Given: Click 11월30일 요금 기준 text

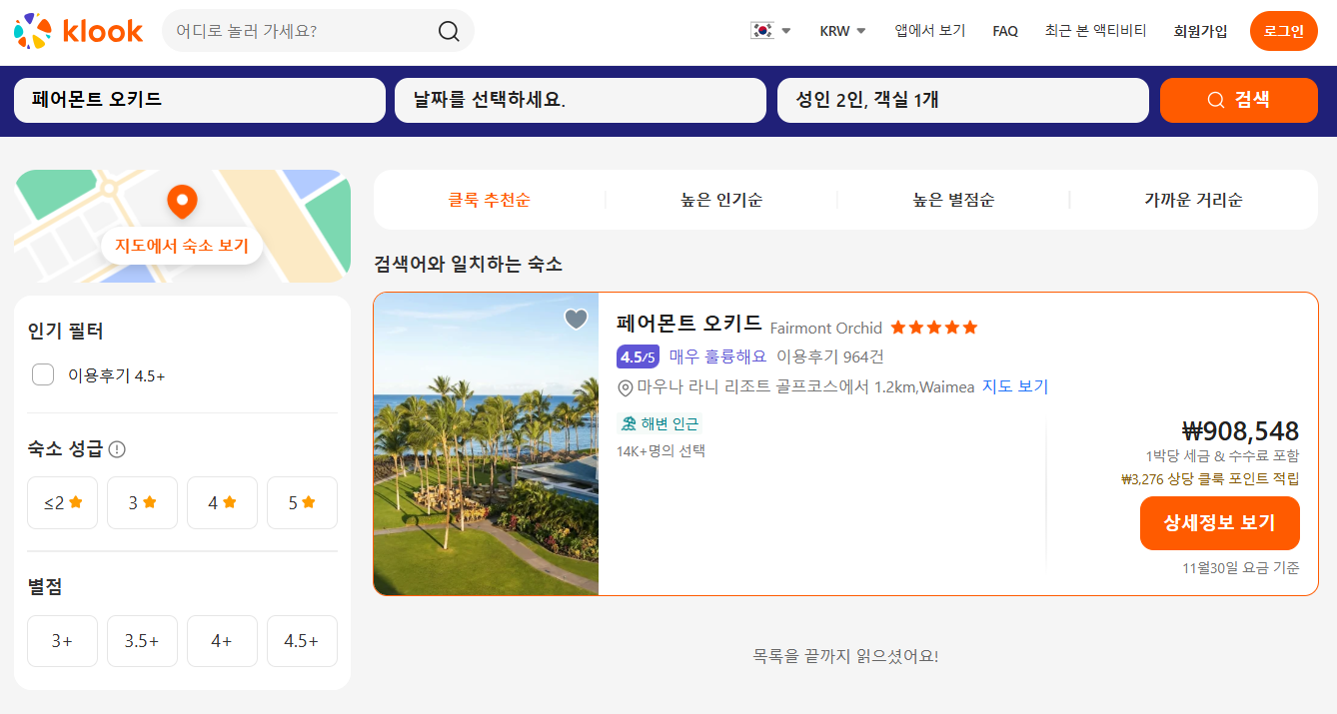Looking at the screenshot, I should pos(1241,568).
